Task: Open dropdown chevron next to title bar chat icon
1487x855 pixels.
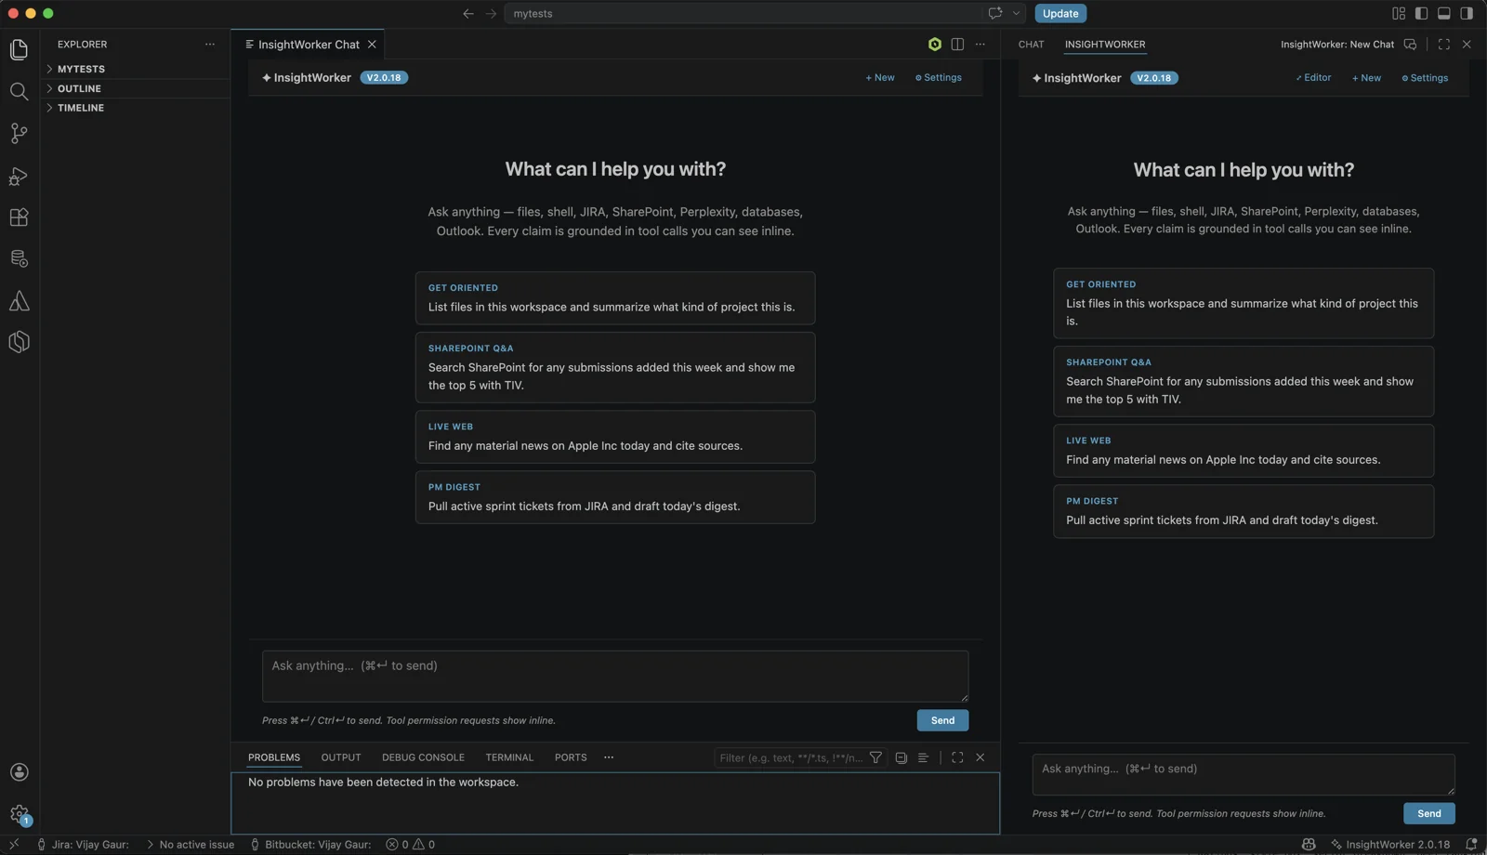Action: [1017, 13]
